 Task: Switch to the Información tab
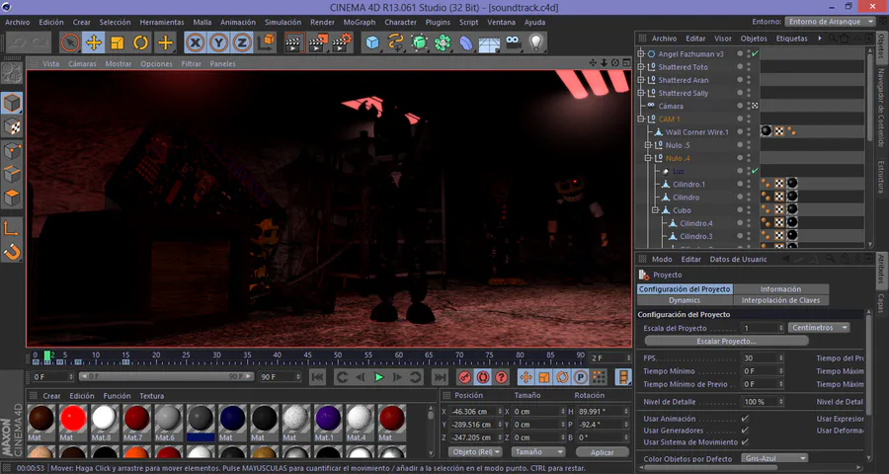click(x=780, y=289)
